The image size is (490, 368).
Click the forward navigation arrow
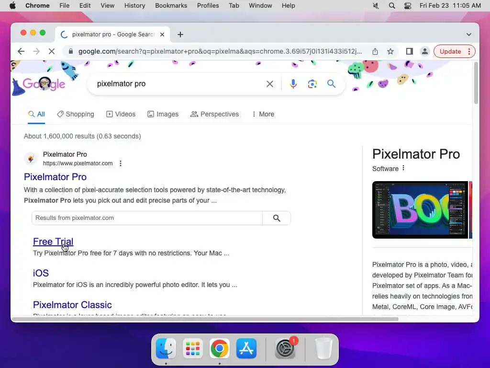pyautogui.click(x=36, y=51)
